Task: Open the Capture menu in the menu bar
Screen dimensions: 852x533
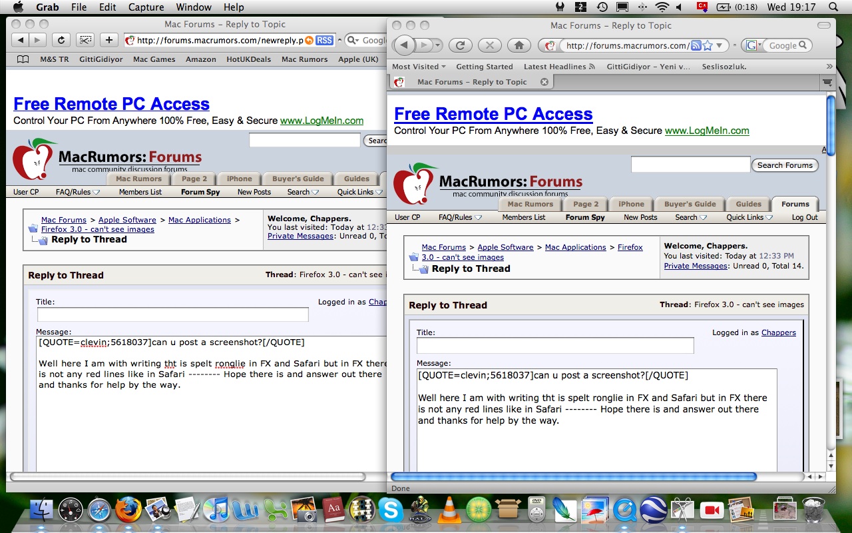Action: pos(145,7)
